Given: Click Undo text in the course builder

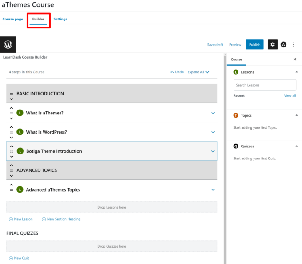Looking at the screenshot, I should 179,72.
